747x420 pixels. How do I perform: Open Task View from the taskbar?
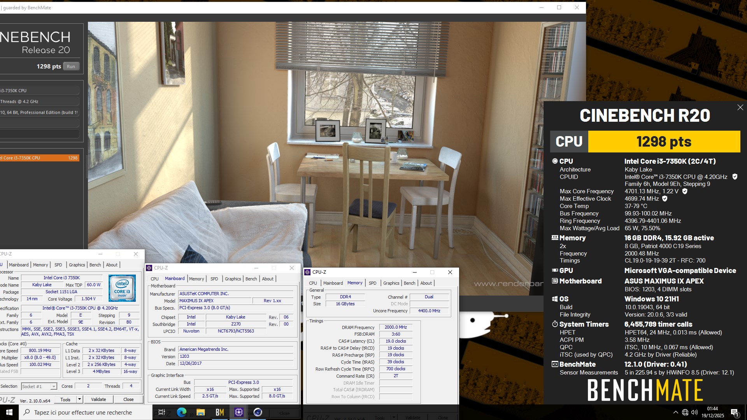(x=162, y=412)
